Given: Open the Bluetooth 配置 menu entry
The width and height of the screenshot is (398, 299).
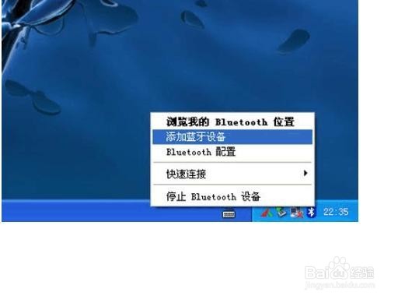Looking at the screenshot, I should pyautogui.click(x=232, y=152).
